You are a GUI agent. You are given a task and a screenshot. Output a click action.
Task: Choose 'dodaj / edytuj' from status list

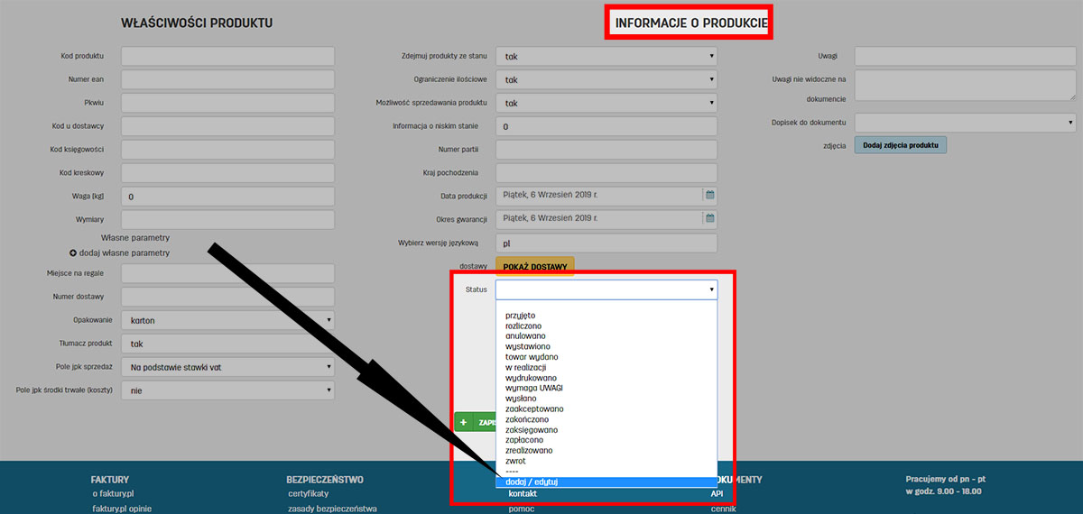click(x=532, y=482)
